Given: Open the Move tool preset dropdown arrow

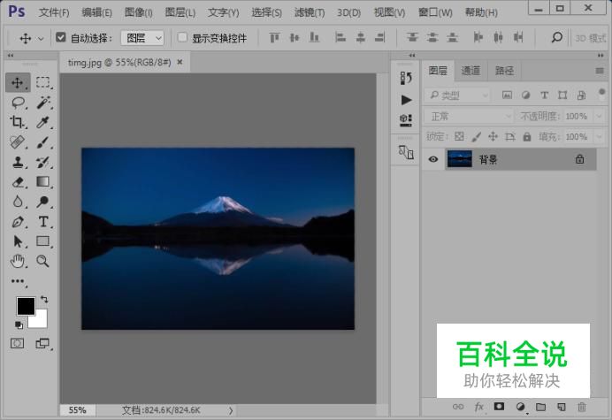Looking at the screenshot, I should (41, 38).
